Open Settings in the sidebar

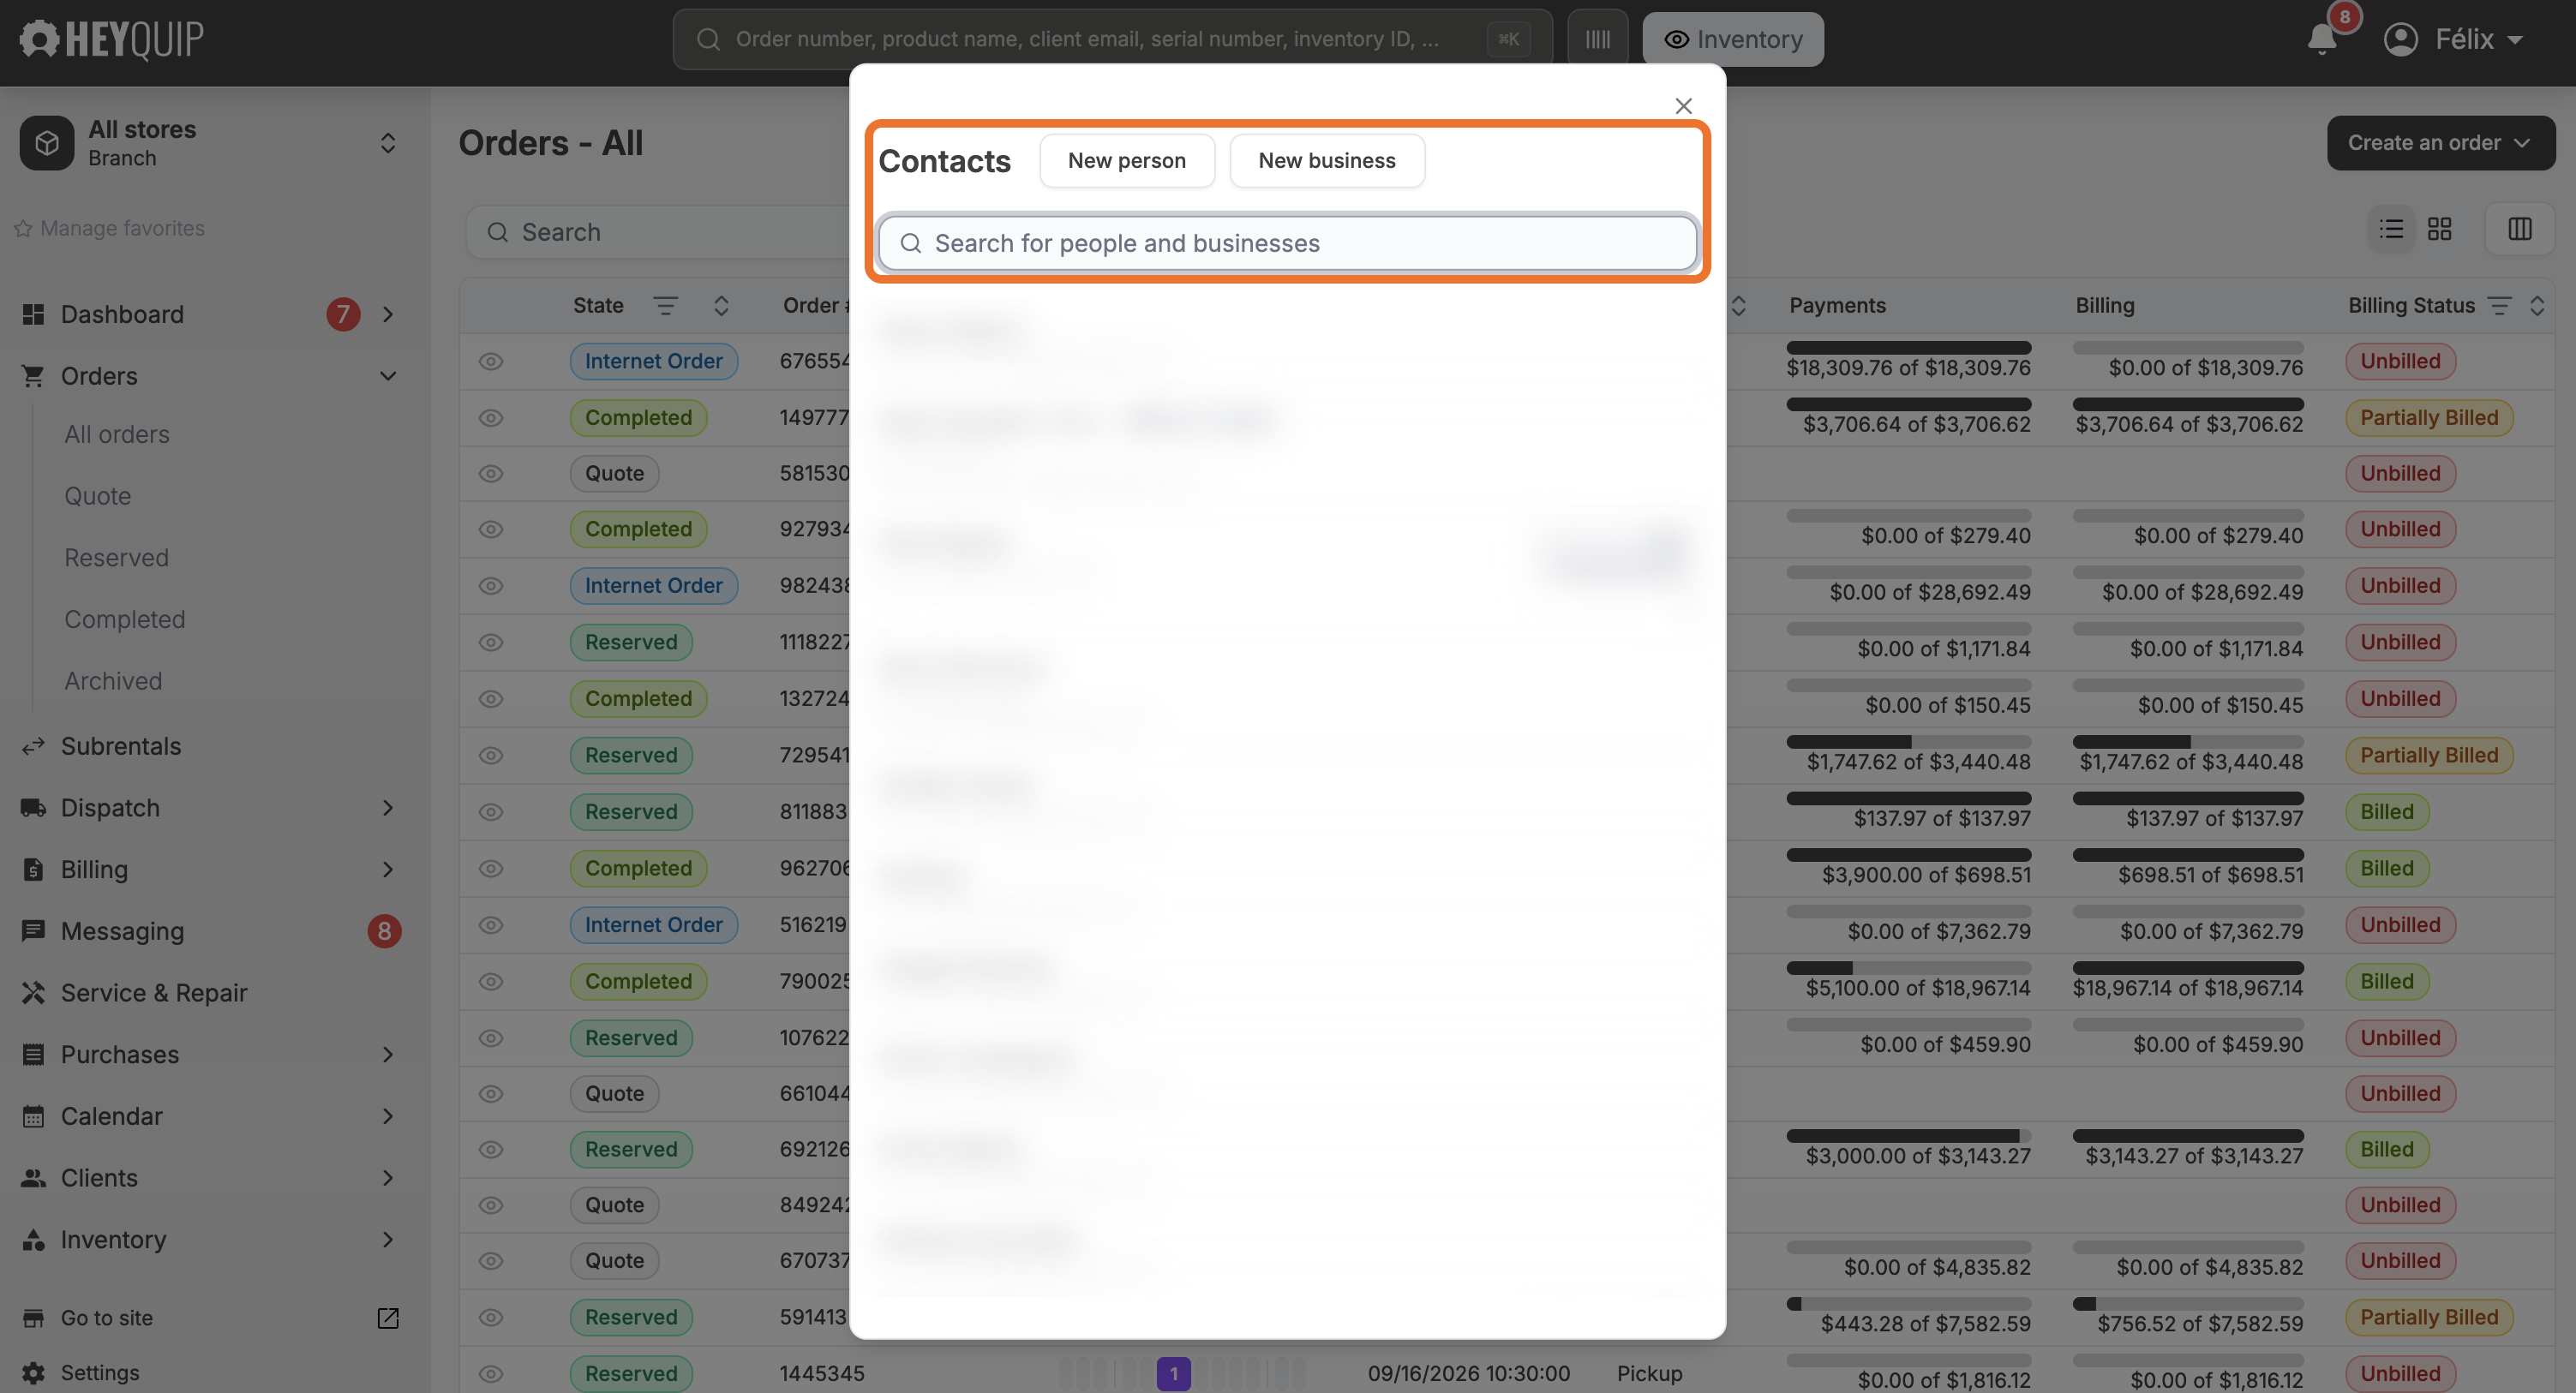coord(100,1373)
